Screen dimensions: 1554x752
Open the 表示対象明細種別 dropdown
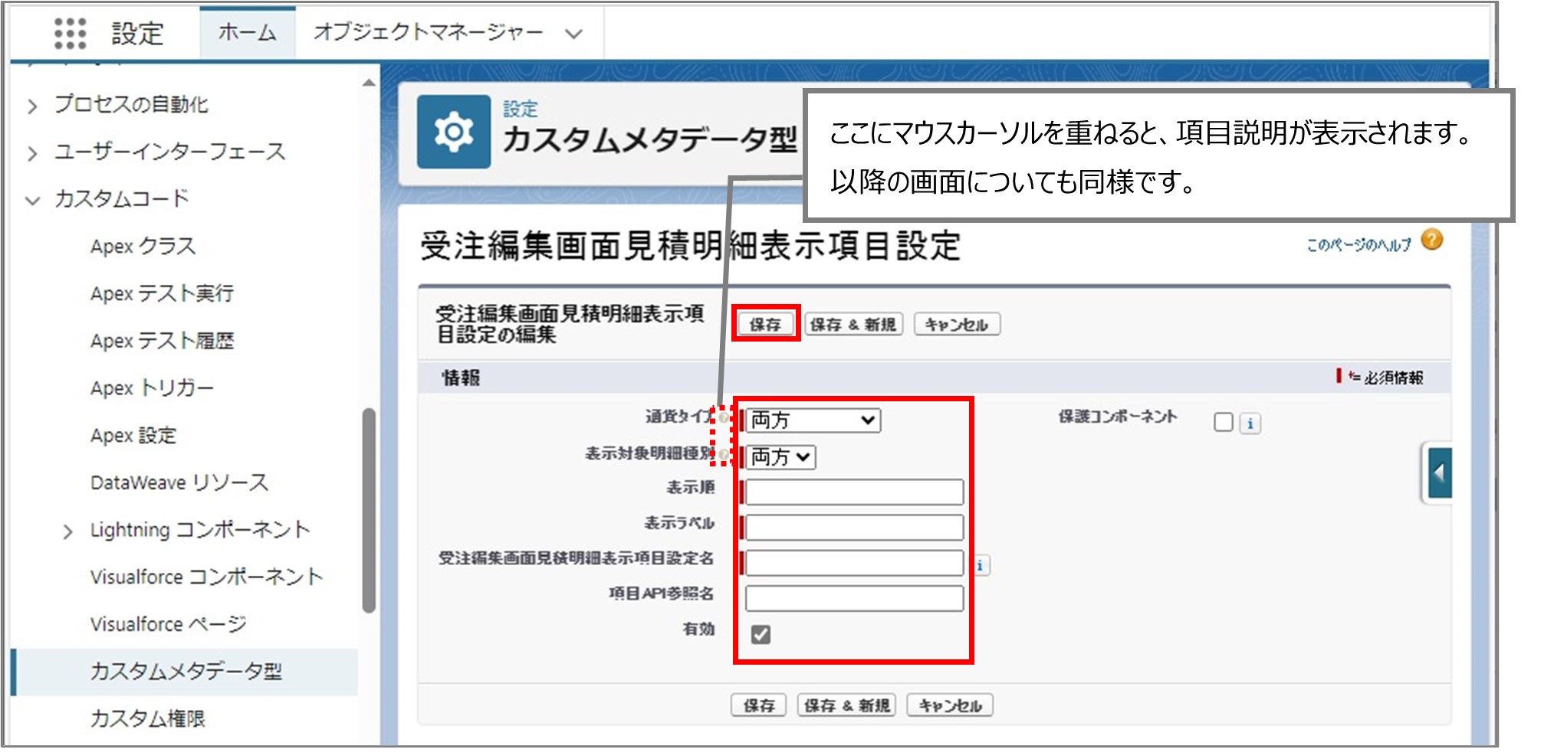tap(780, 456)
